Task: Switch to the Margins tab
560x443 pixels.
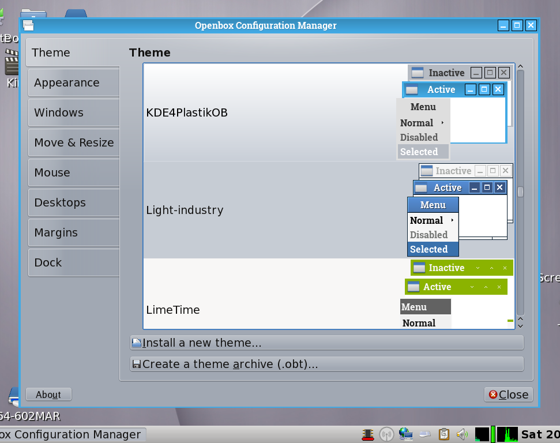Action: click(x=74, y=232)
